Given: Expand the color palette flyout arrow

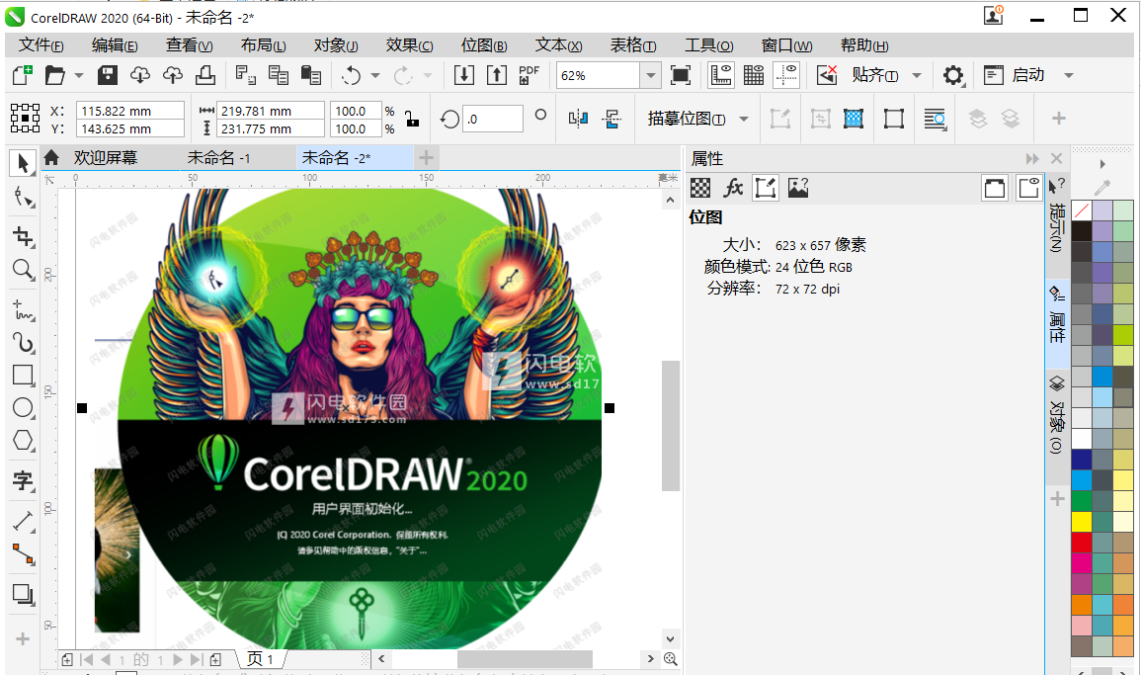Looking at the screenshot, I should [x=1102, y=165].
